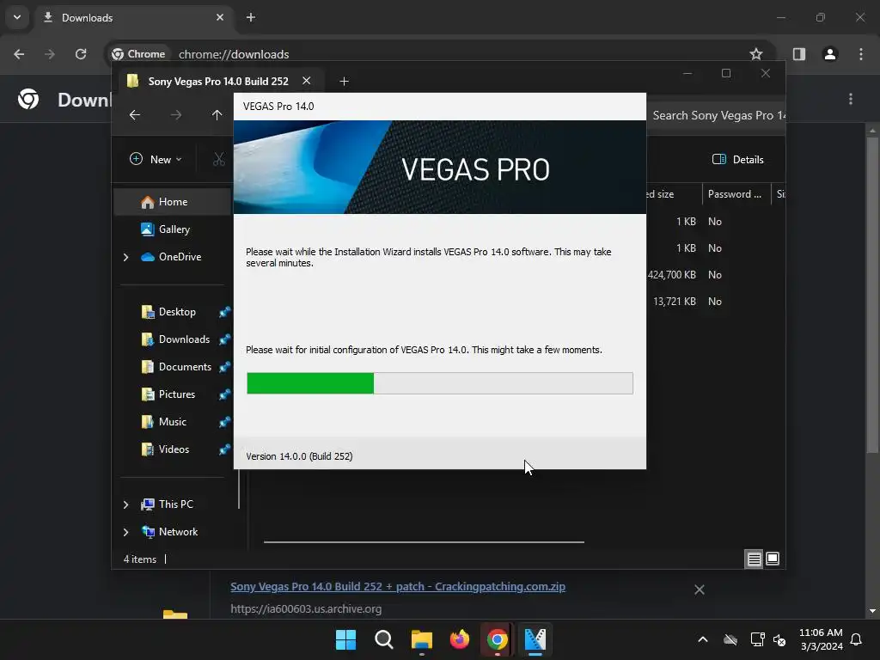
Task: Reload the Chrome downloads page
Action: click(81, 54)
